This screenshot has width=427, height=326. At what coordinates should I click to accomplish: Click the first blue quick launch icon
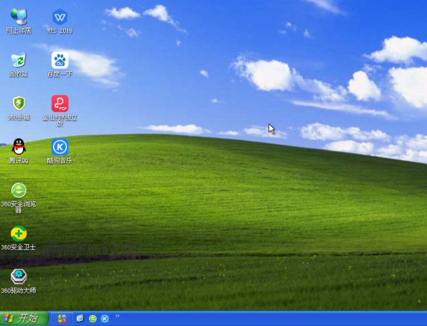[x=80, y=318]
